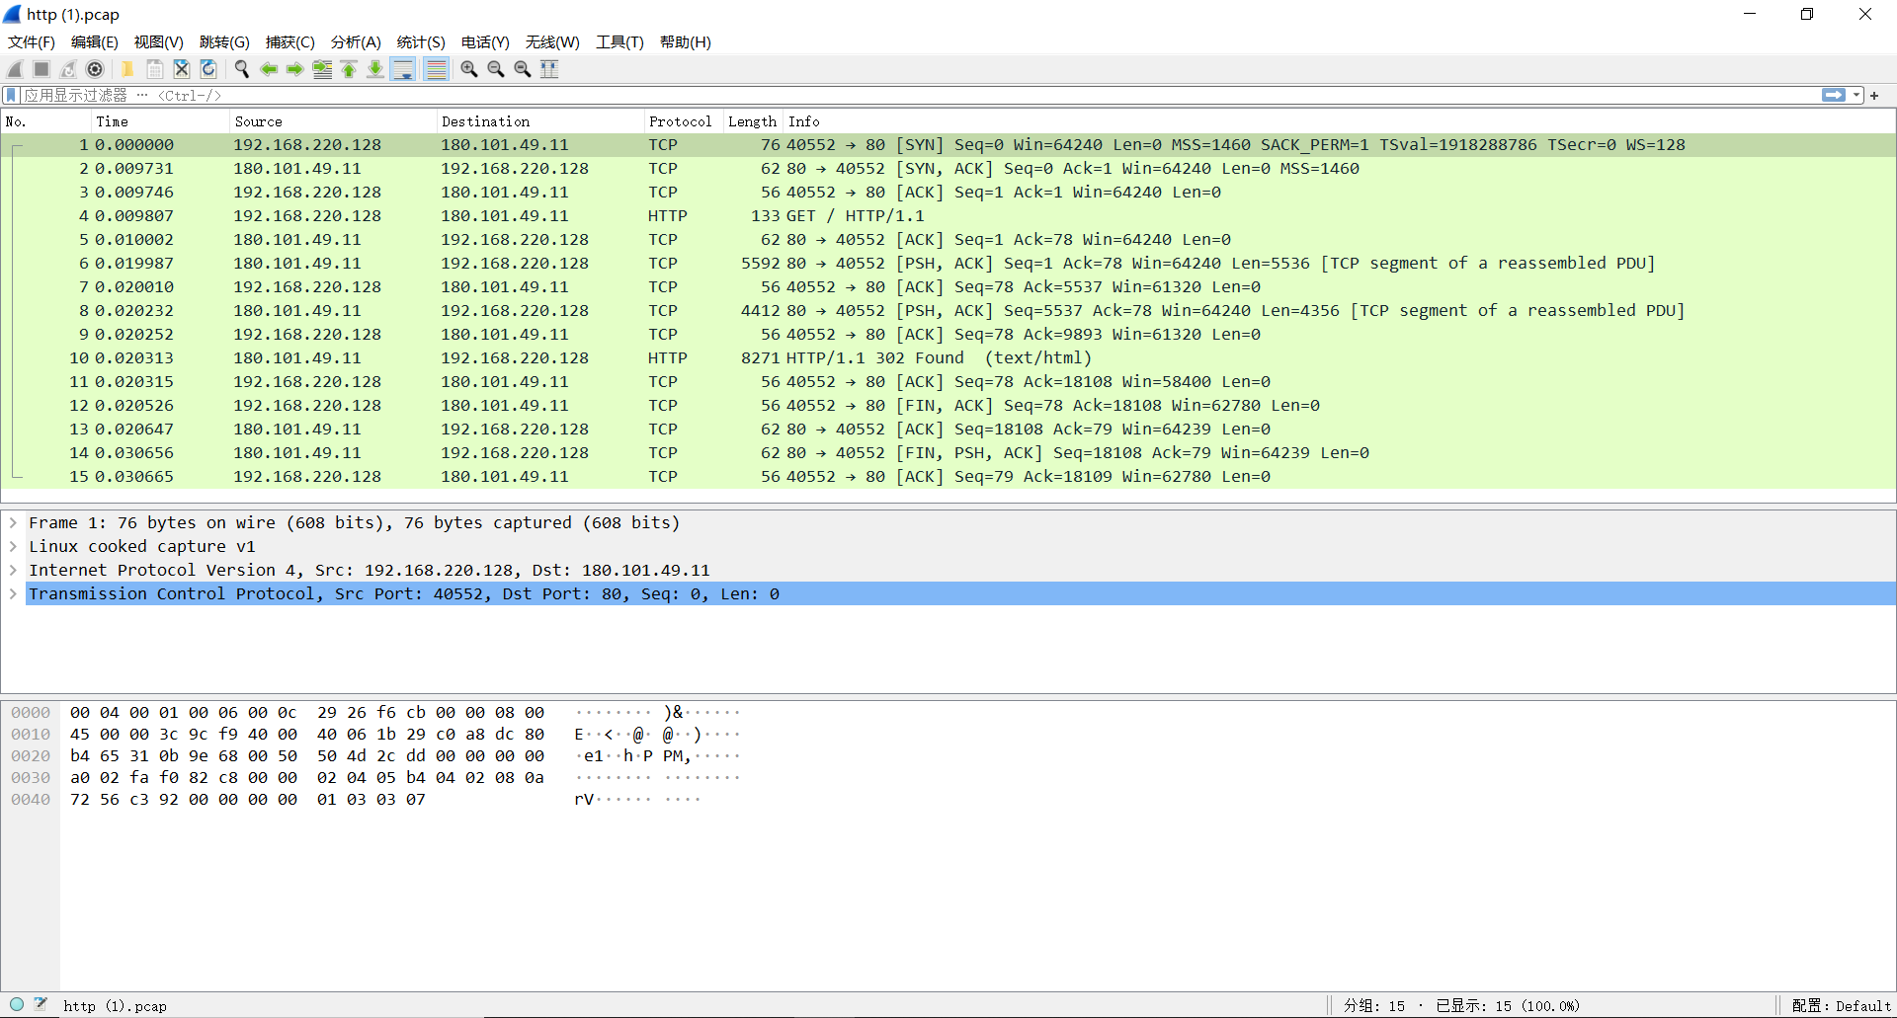Go back in packet history arrow
The width and height of the screenshot is (1897, 1018).
268,69
